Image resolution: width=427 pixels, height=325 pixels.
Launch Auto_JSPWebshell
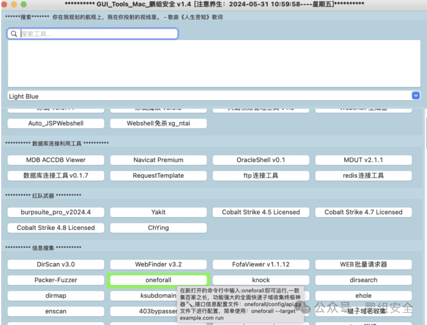pos(56,123)
